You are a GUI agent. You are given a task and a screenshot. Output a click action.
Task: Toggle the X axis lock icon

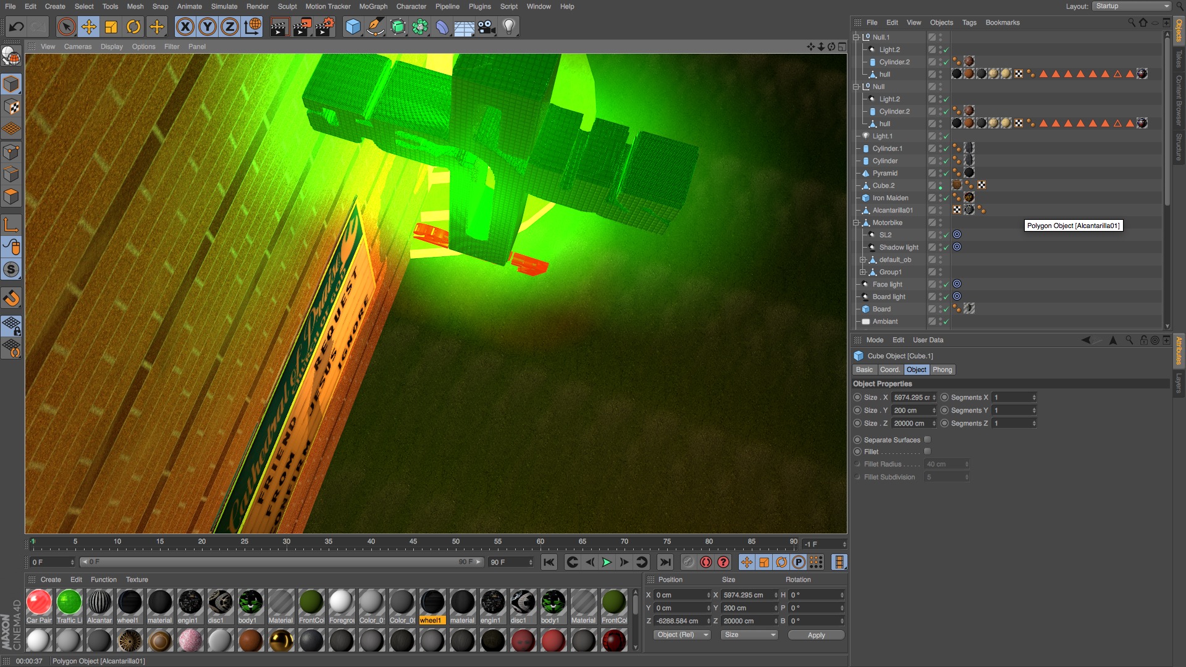tap(185, 27)
